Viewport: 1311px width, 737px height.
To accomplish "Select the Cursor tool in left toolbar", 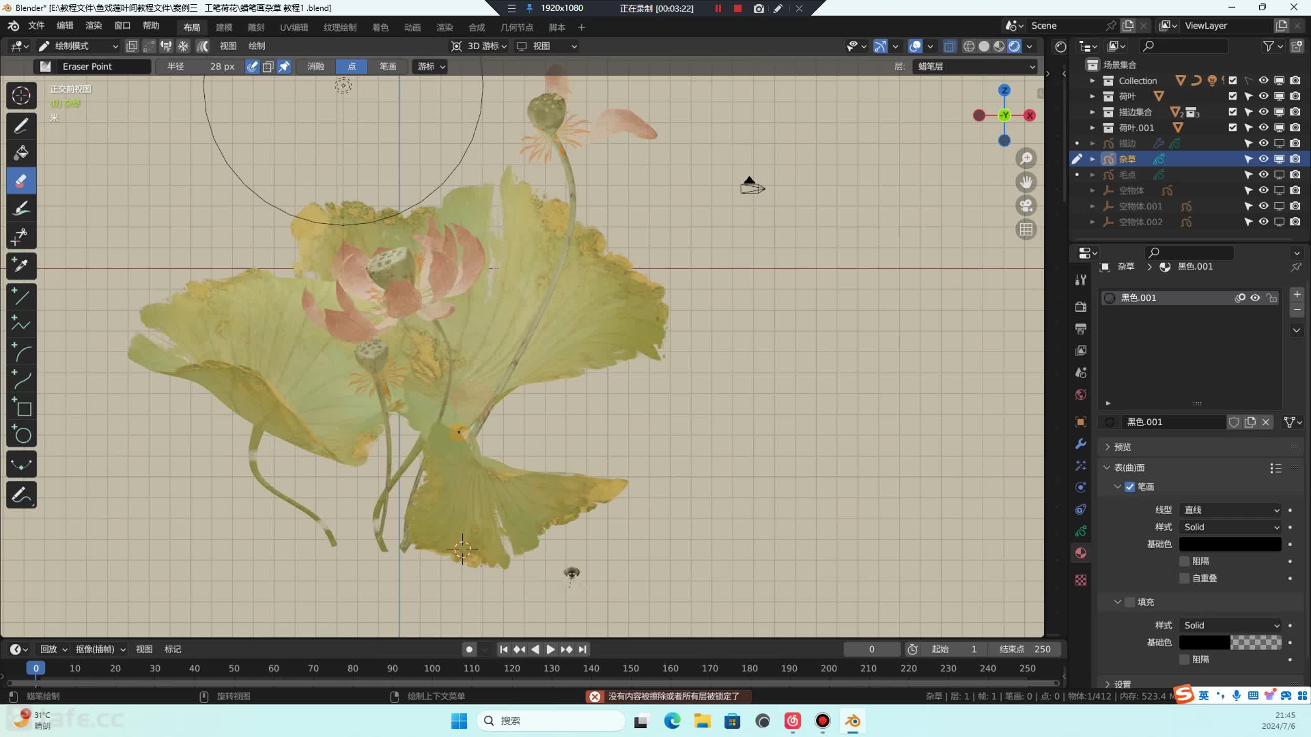I will click(x=21, y=96).
